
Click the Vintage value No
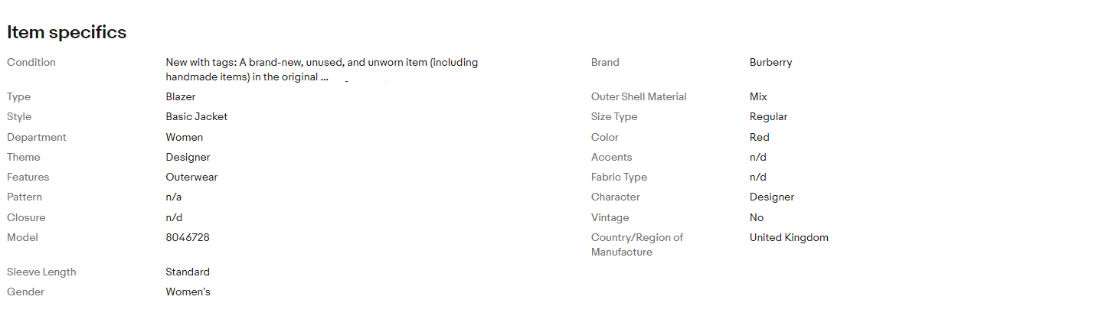pyautogui.click(x=757, y=218)
